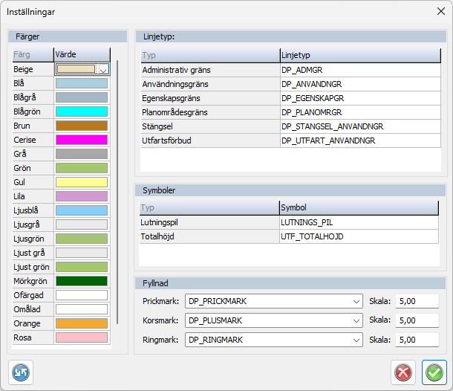Click the blue reset defaults icon
This screenshot has width=453, height=391.
coord(20,372)
